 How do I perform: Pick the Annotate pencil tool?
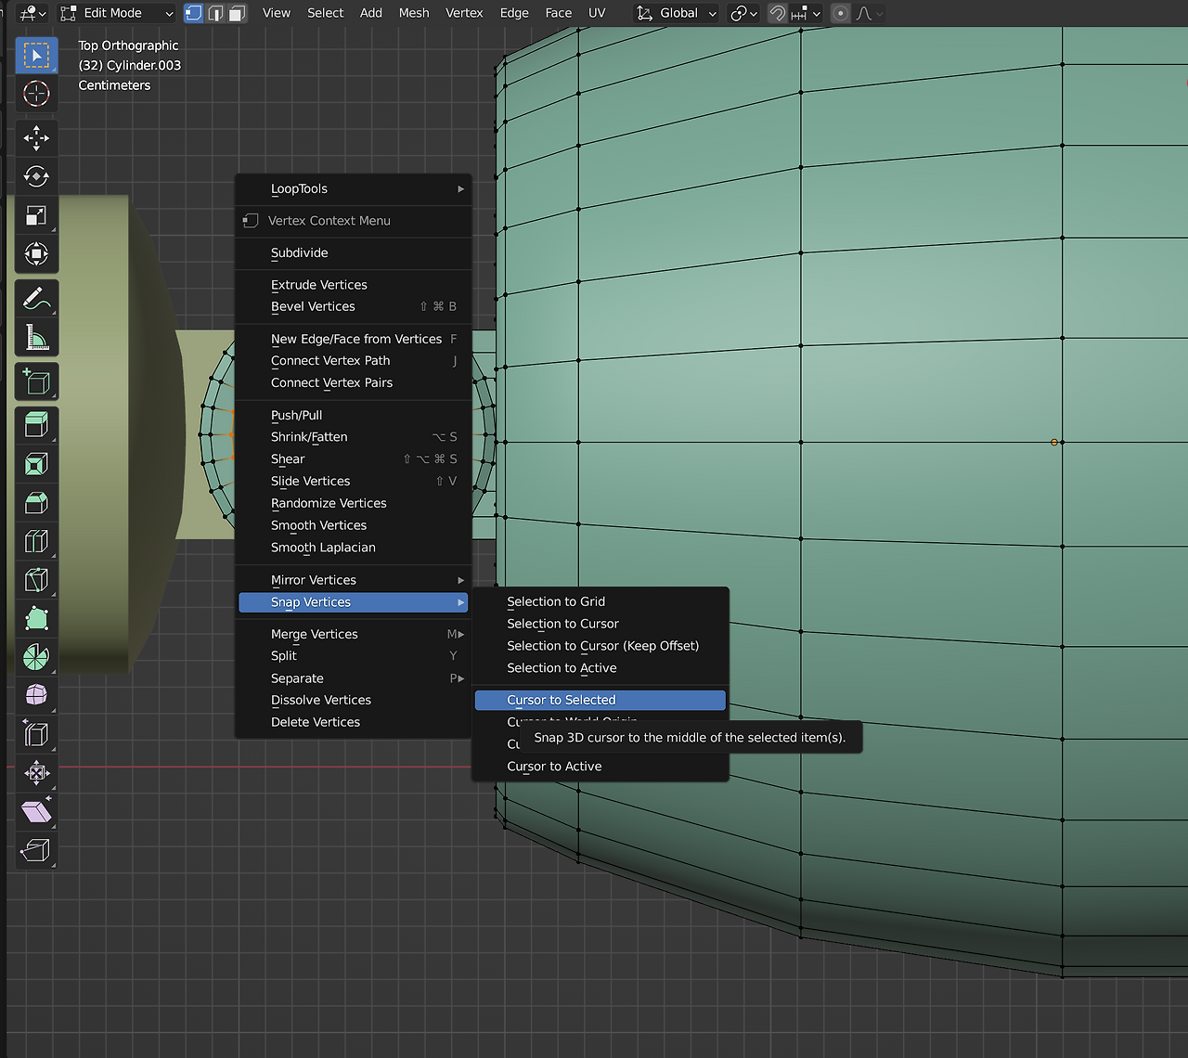[36, 299]
